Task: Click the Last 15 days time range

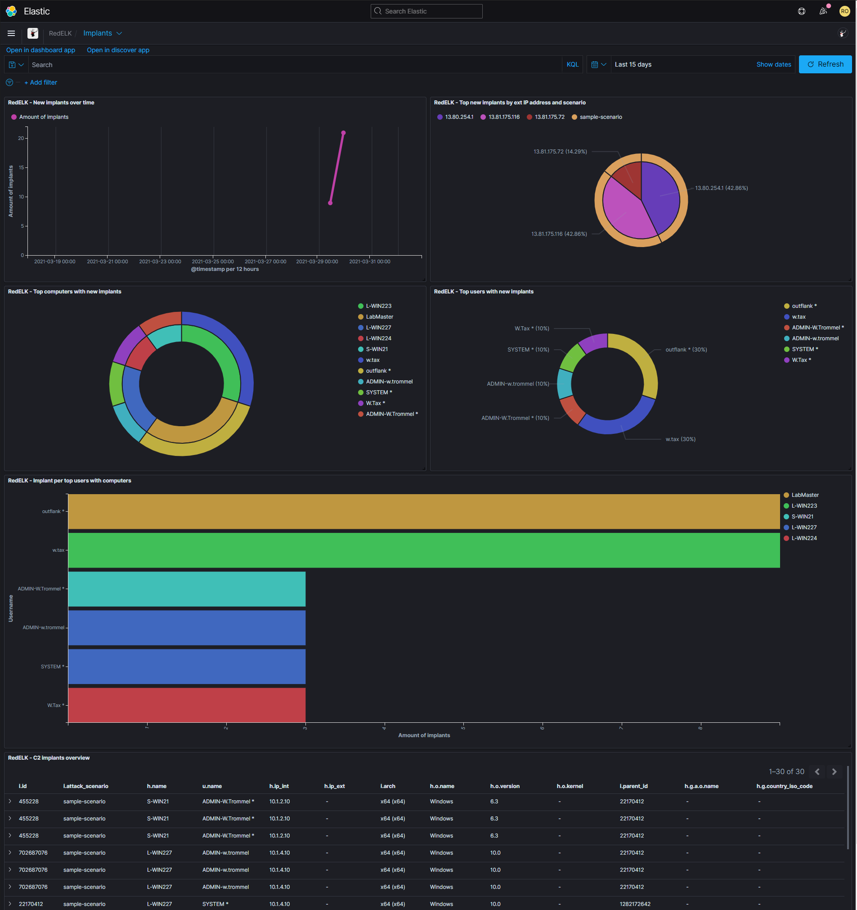Action: coord(633,64)
